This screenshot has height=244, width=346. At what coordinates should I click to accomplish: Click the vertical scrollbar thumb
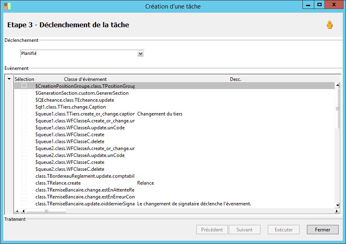click(337, 109)
